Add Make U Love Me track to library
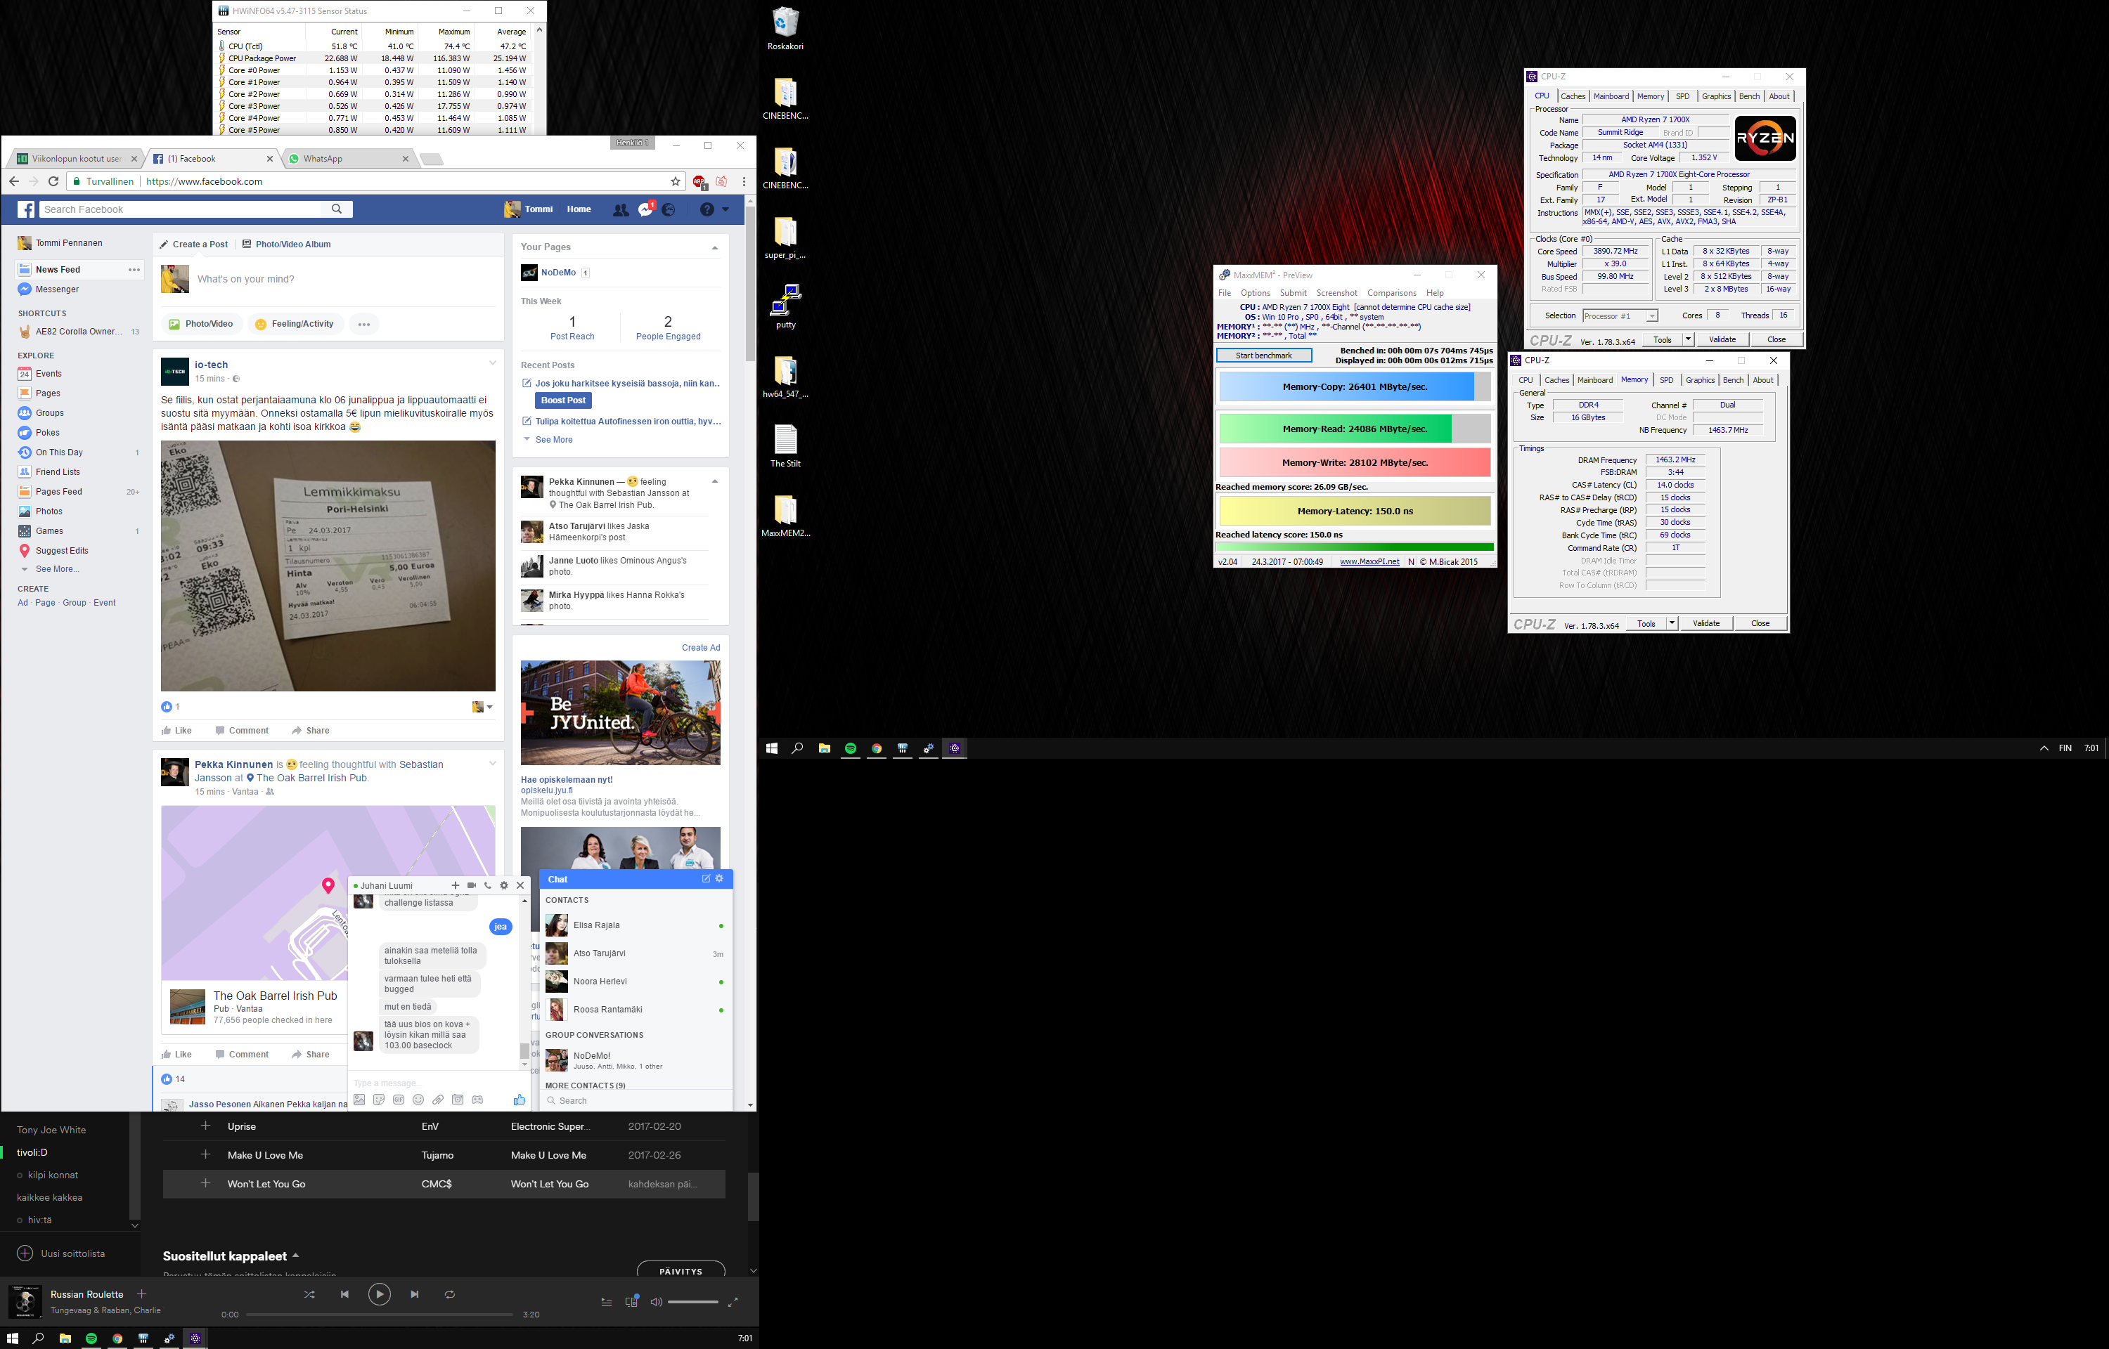 pyautogui.click(x=206, y=1154)
